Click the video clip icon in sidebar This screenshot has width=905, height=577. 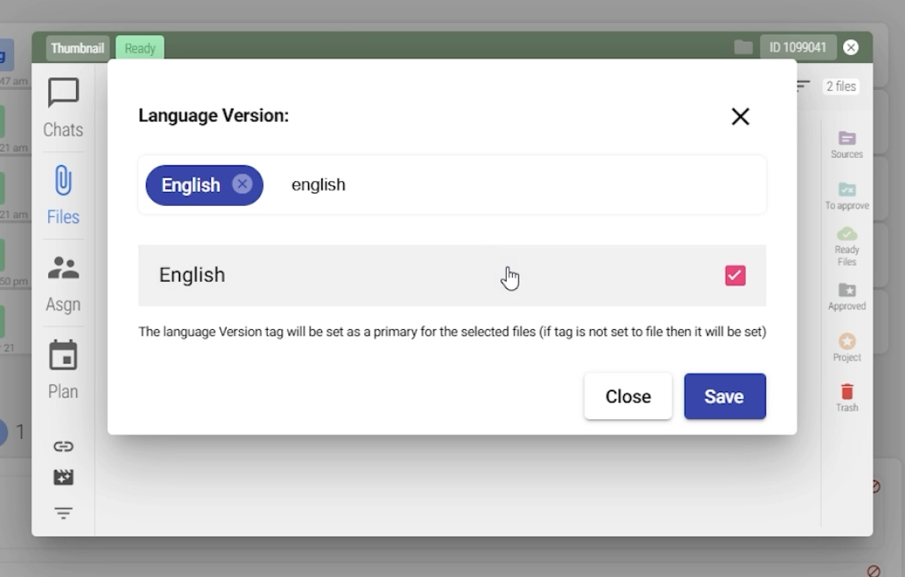63,477
